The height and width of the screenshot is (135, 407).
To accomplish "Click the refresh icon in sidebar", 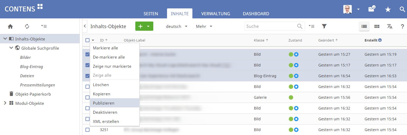I will (27, 26).
